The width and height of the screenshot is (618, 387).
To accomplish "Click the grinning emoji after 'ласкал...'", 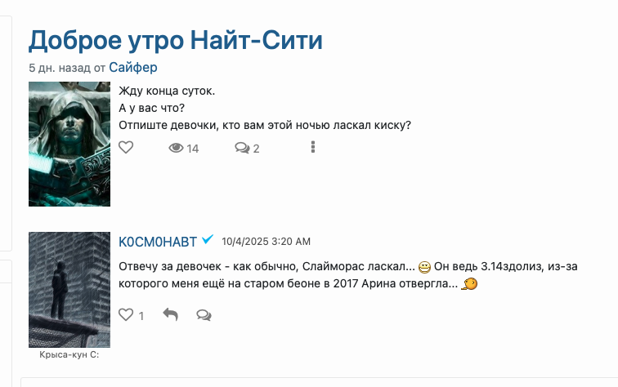I will [x=424, y=267].
